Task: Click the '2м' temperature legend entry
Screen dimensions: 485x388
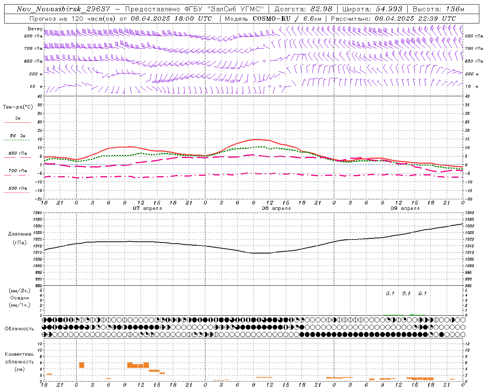Action: pyautogui.click(x=18, y=119)
